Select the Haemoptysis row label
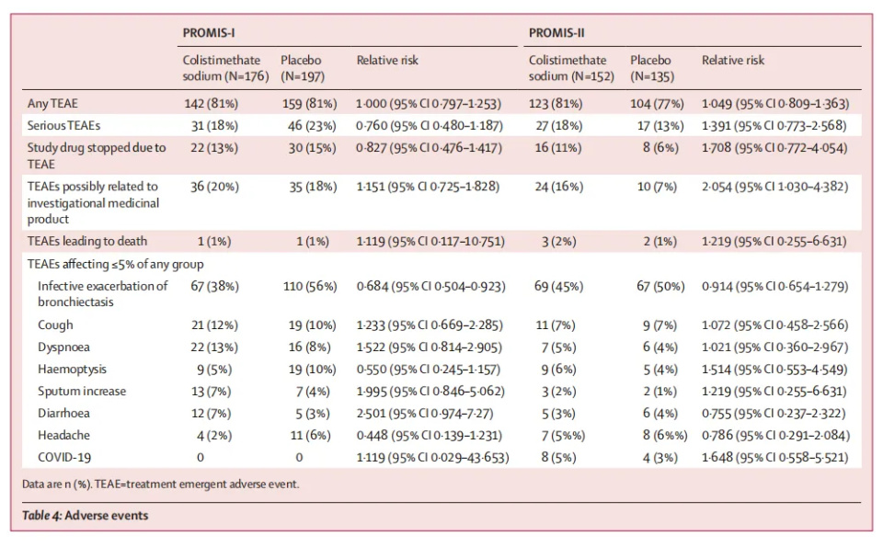 (72, 369)
